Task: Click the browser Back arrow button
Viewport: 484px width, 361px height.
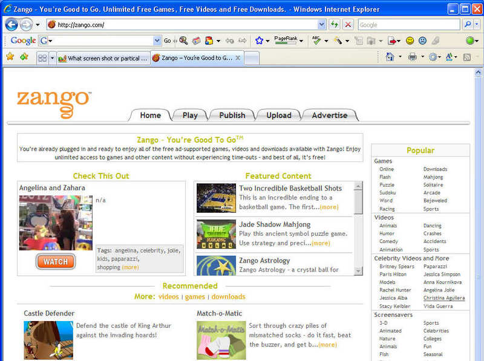Action: point(11,25)
